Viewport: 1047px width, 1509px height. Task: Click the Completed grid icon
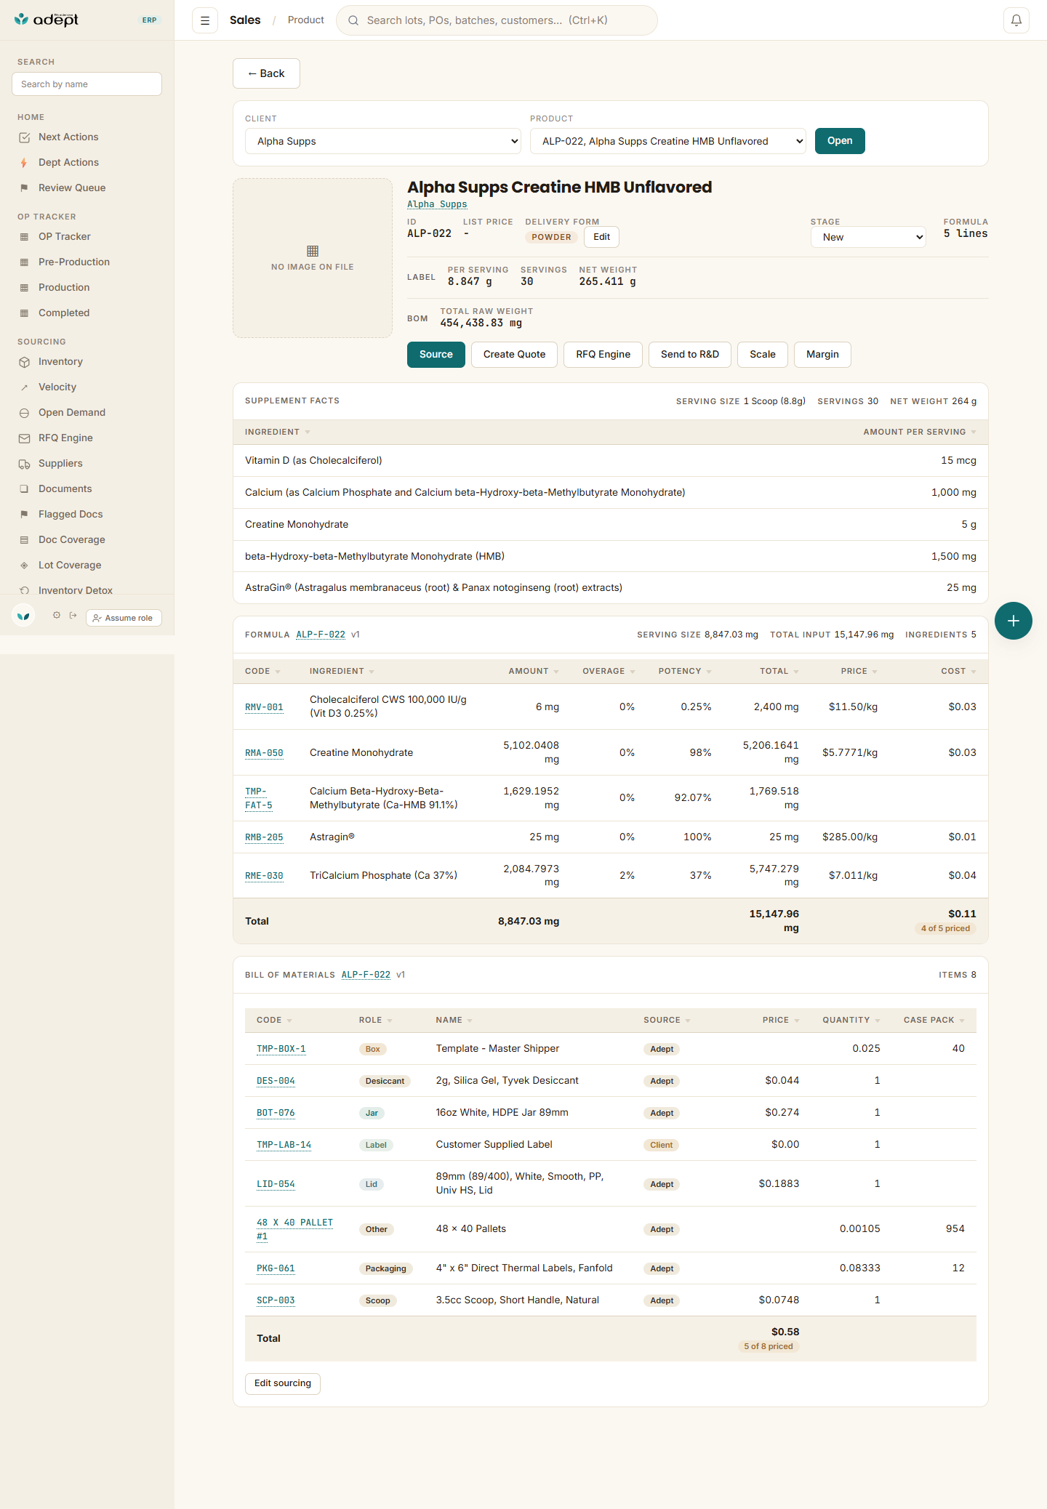[24, 313]
